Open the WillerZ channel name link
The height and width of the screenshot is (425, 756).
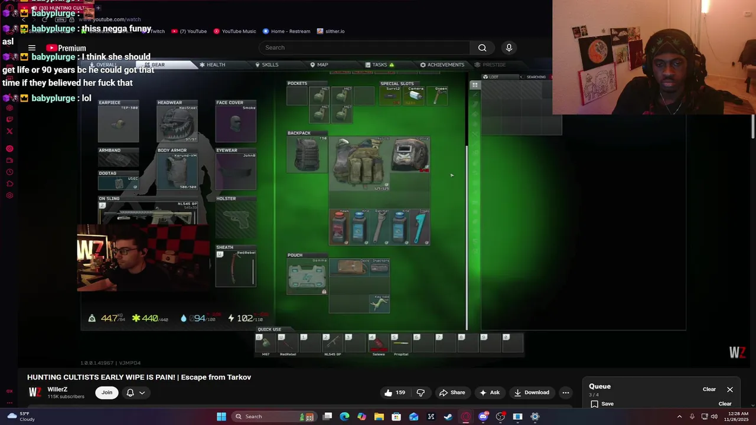(x=57, y=390)
